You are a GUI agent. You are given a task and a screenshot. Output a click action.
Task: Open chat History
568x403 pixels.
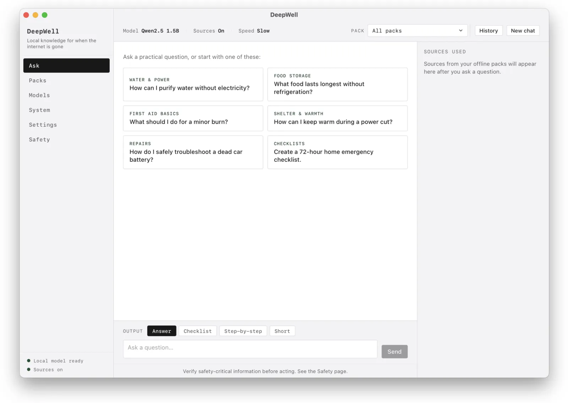tap(488, 31)
